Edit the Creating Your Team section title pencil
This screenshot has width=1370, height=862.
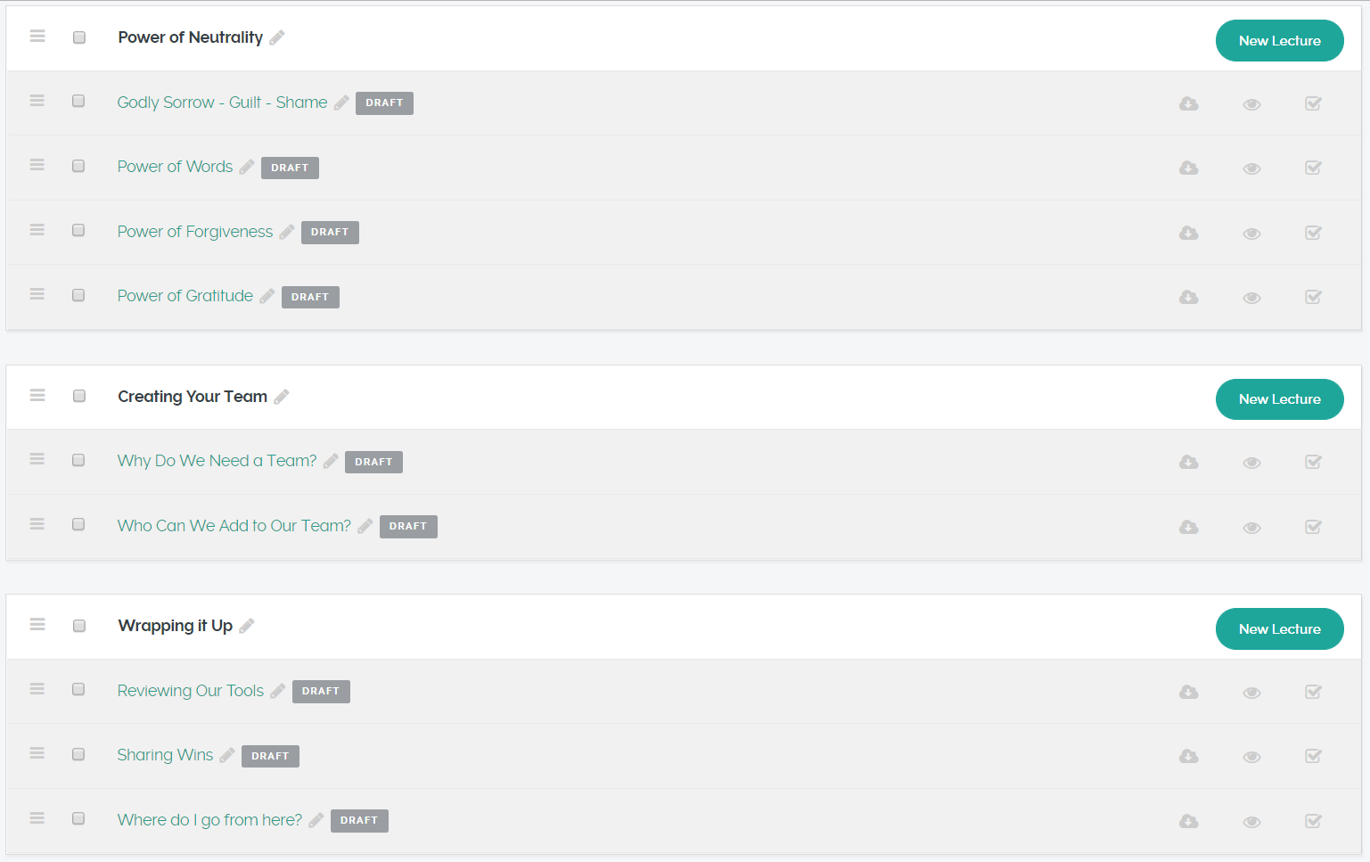coord(282,397)
